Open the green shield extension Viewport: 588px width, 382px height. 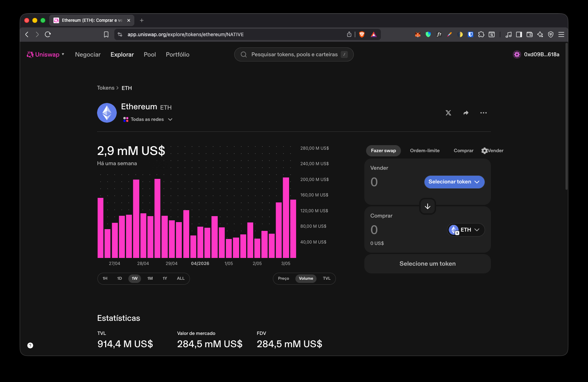point(428,34)
